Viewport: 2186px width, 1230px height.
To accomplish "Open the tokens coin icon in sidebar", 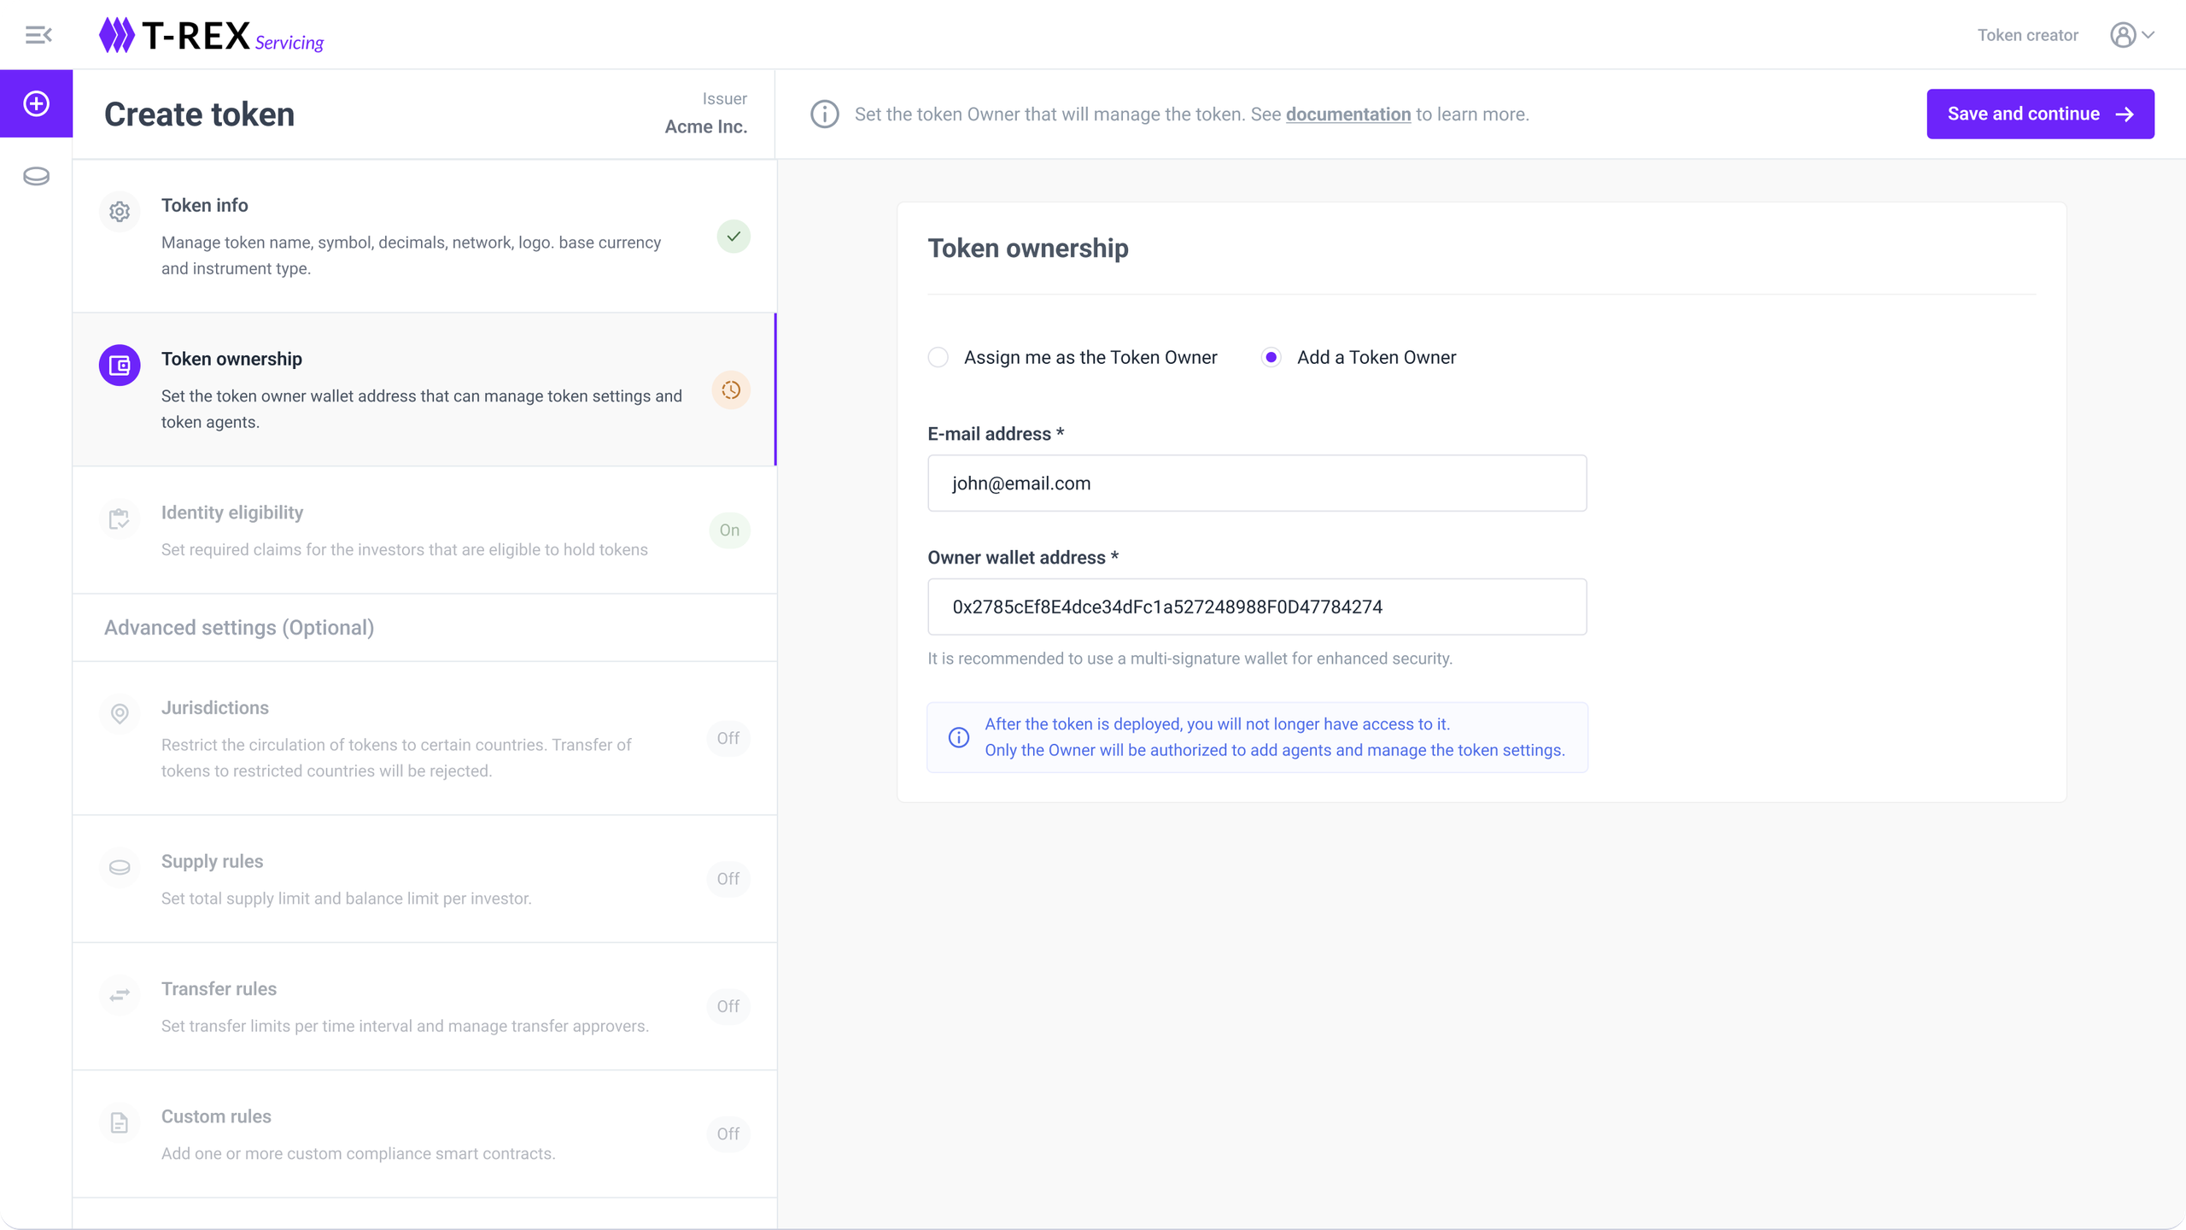I will (36, 176).
